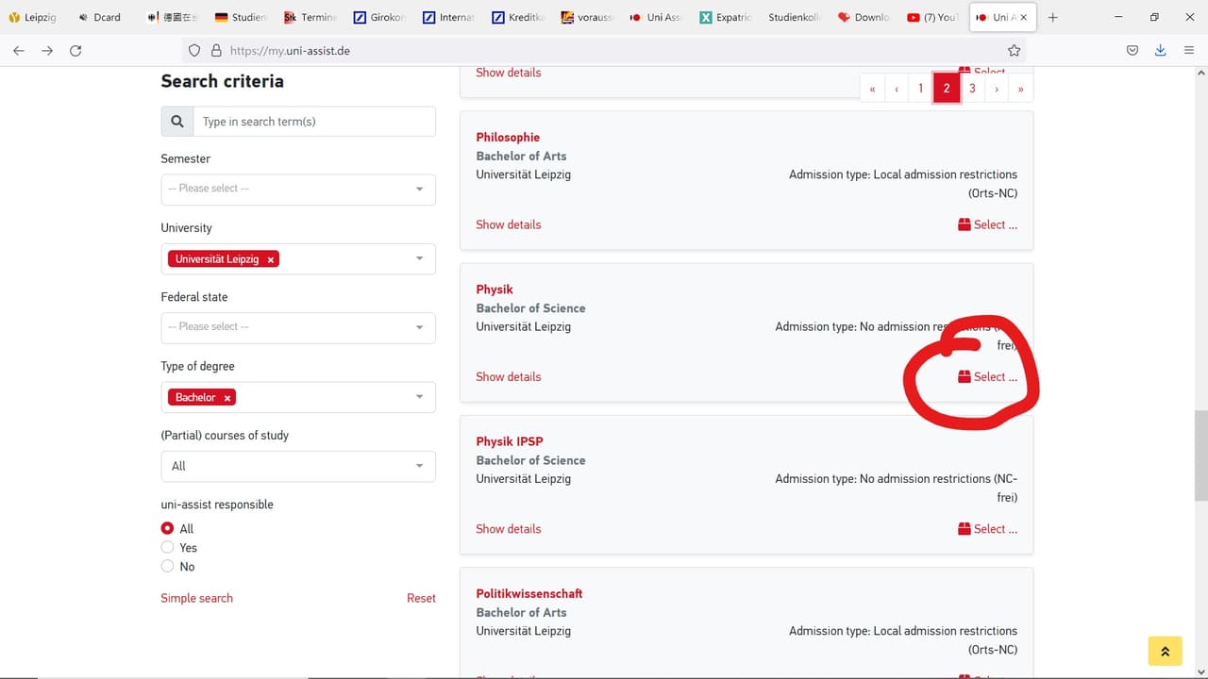Viewport: 1208px width, 679px height.
Task: Click the magnifier search icon
Action: 177,122
